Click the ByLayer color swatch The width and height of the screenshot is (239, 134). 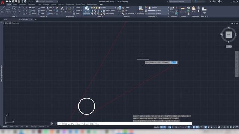click(149, 7)
